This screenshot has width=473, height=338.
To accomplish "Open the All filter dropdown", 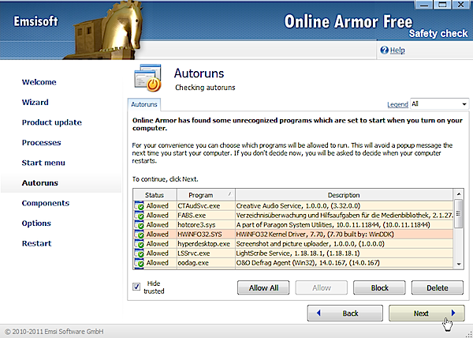I will click(439, 104).
